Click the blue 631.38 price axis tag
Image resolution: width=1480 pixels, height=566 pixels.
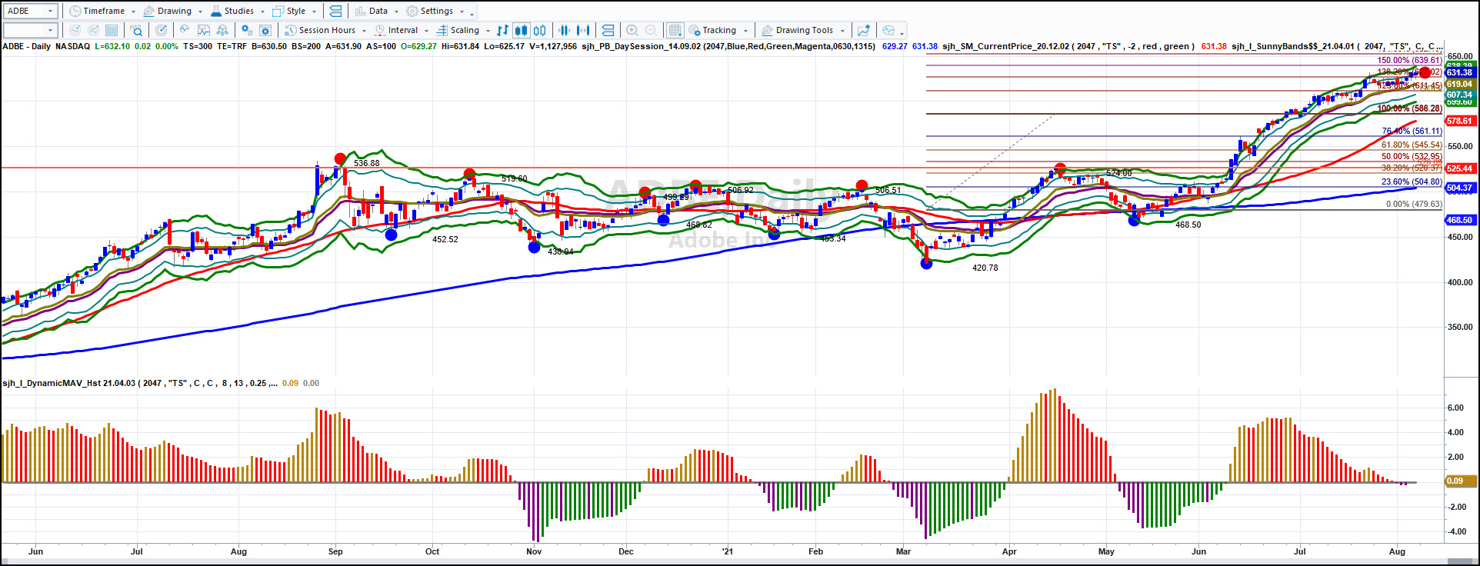(1460, 72)
